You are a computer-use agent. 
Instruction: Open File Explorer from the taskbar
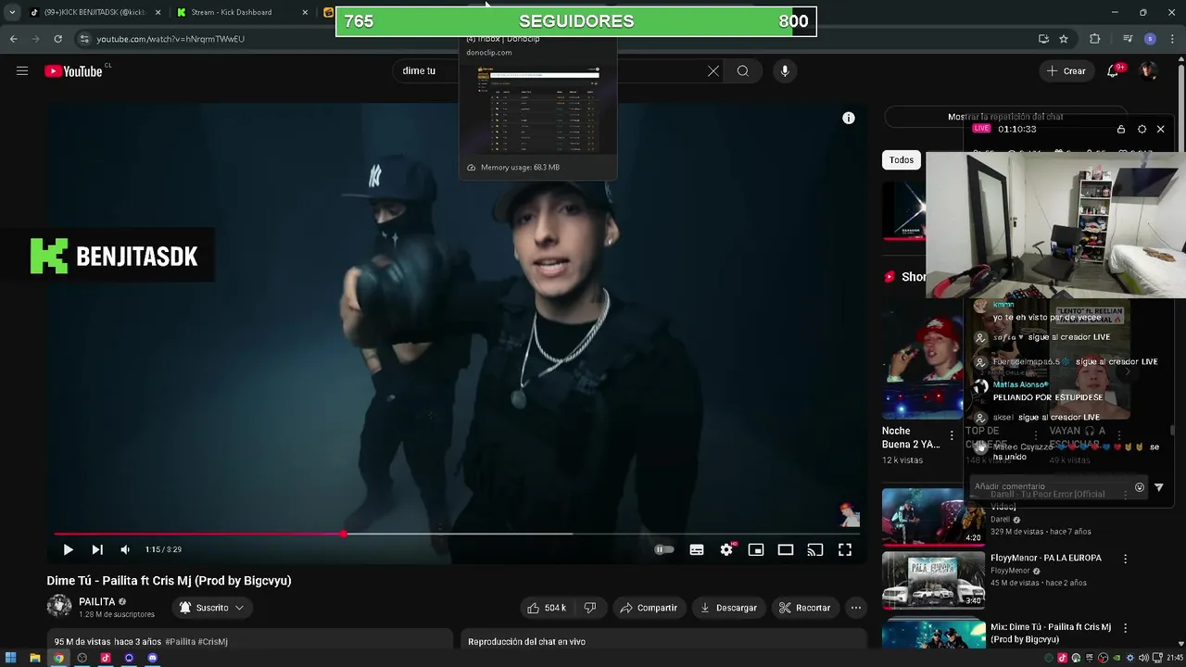click(x=34, y=658)
